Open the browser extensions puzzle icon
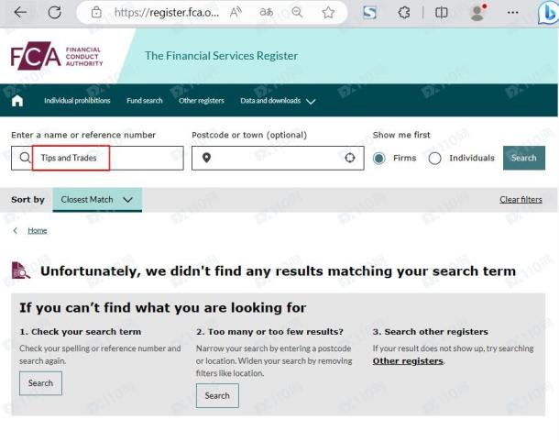The image size is (559, 442). click(406, 13)
